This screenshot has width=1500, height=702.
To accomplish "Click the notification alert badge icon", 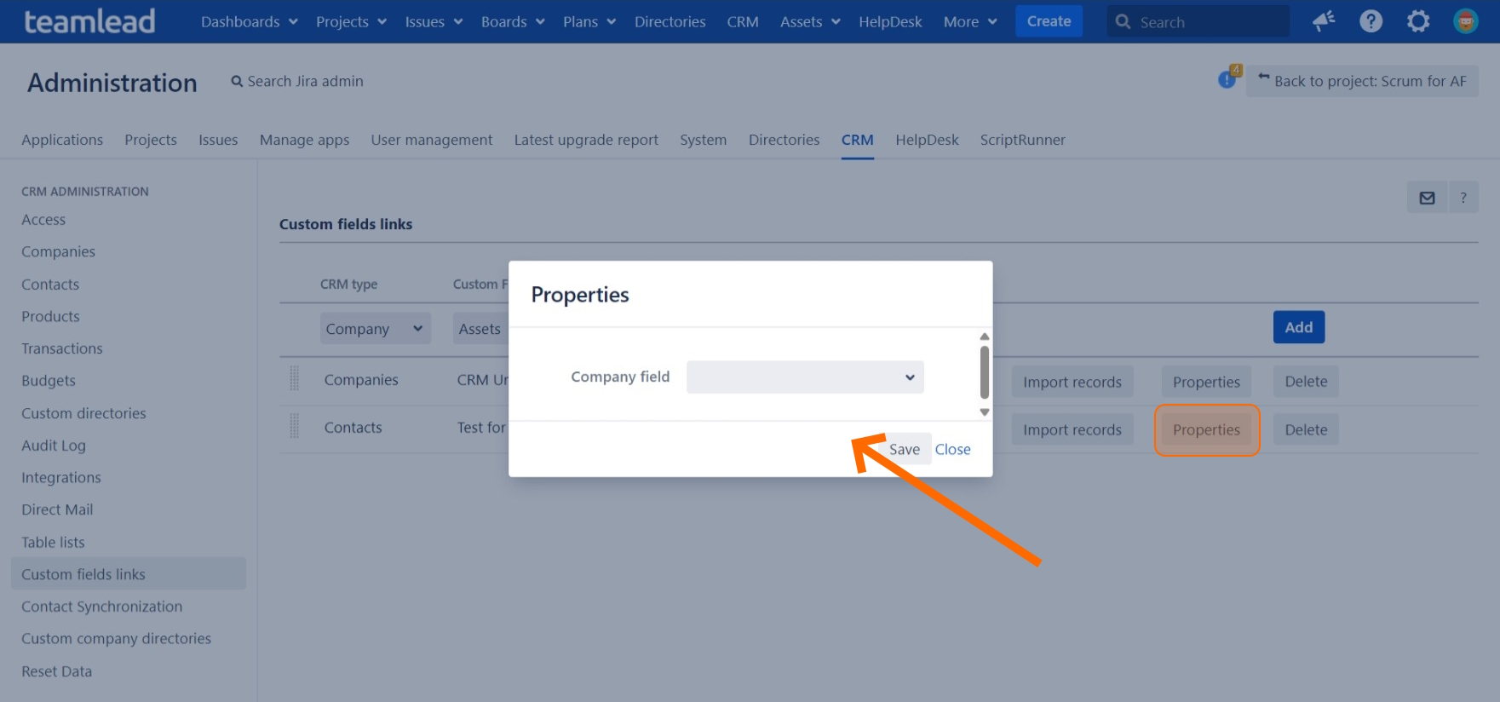I will coord(1228,78).
